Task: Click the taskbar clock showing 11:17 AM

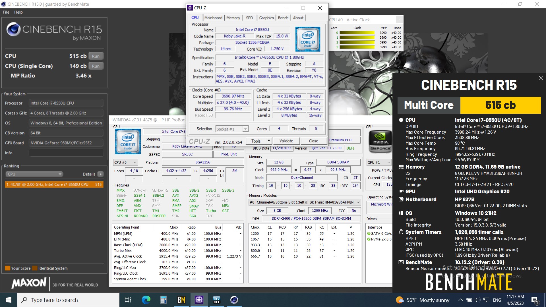Action: [x=515, y=300]
